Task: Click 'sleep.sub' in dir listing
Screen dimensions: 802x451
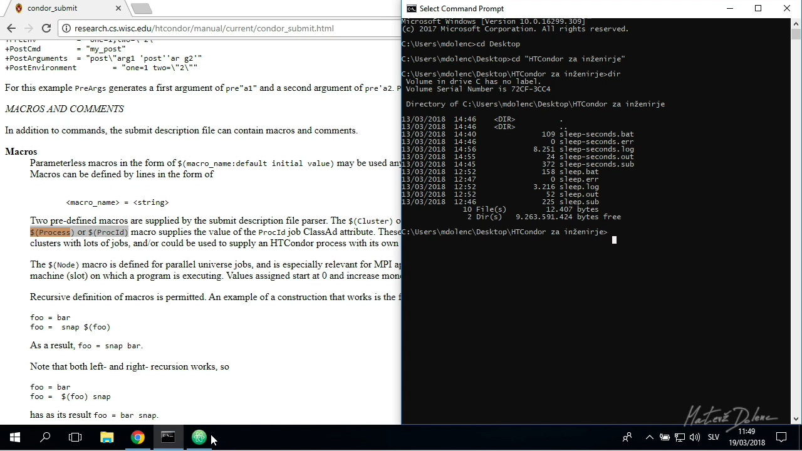Action: pyautogui.click(x=578, y=202)
